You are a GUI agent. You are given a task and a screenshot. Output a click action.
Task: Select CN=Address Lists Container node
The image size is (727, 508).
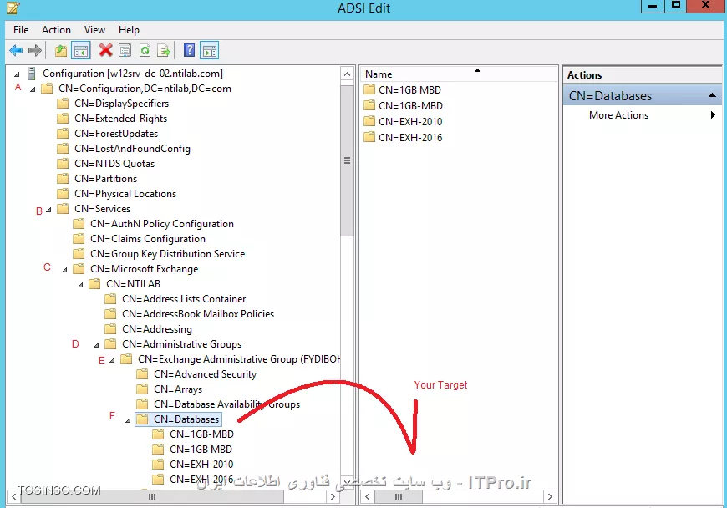(184, 299)
